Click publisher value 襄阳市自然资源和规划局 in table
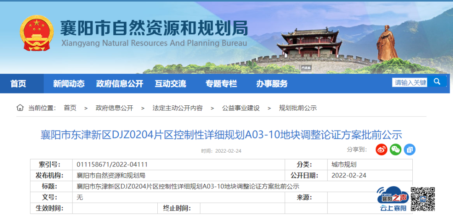This screenshot has width=453, height=219. (111, 176)
